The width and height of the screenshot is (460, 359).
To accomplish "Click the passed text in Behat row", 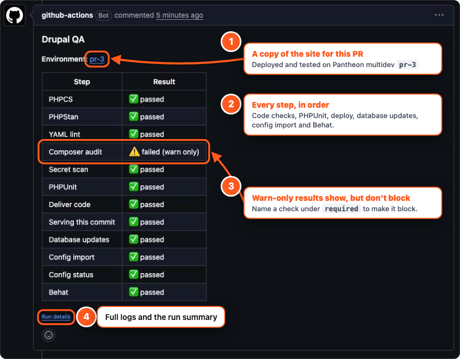I will click(152, 292).
